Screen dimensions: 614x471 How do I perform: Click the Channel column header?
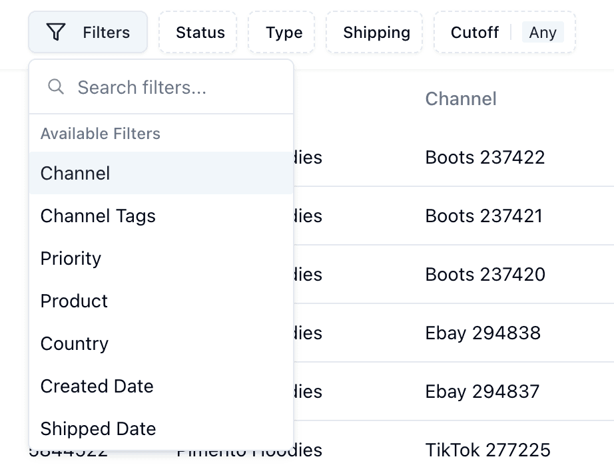click(461, 99)
